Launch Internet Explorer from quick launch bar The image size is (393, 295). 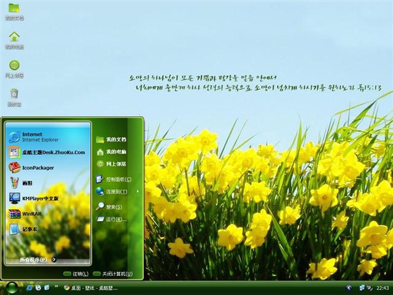tap(29, 288)
